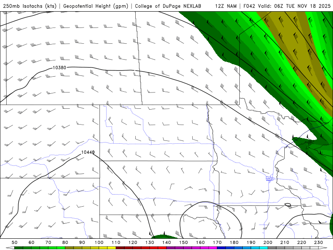Click the colorbar label 60
The image size is (333, 250).
(x=32, y=242)
